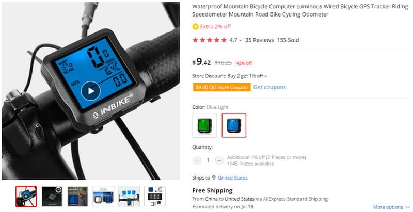Viewport: 413px width, 212px height.
Task: Click the location pin icon next to Ships to
Action: [214, 177]
